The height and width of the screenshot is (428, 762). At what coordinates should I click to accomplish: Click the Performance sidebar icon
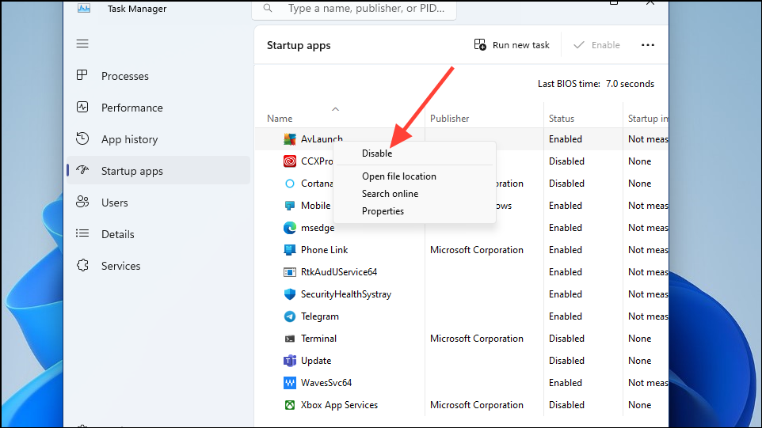(82, 108)
